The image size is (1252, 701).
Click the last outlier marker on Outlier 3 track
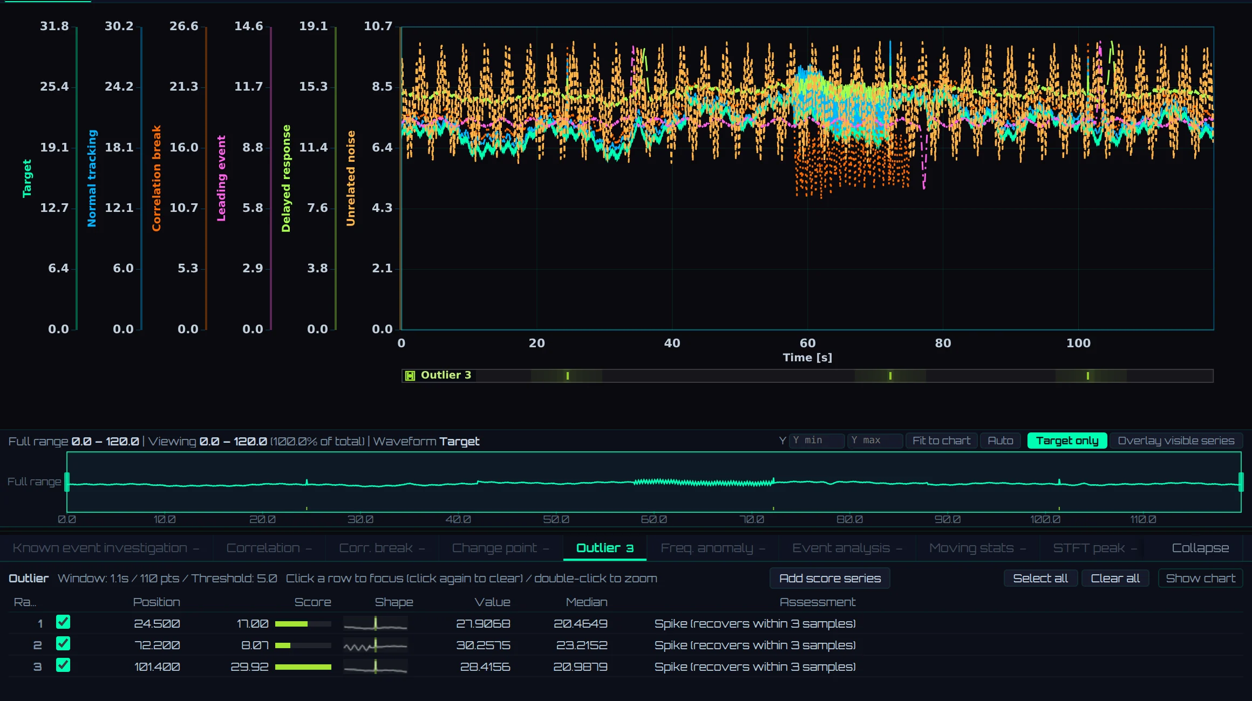[1087, 376]
